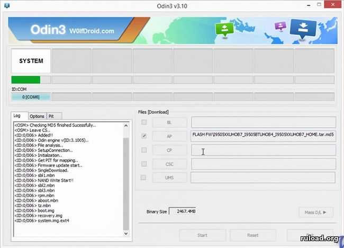344x248 pixels.
Task: Click the Binary Size value field
Action: [183, 211]
